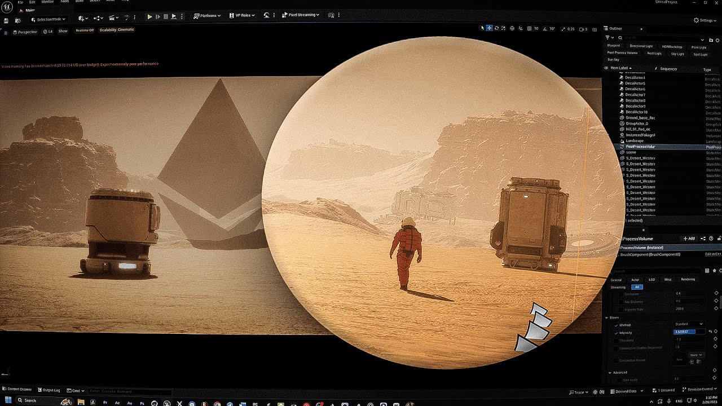Click the Show viewport flags button
The width and height of the screenshot is (722, 406).
pos(63,31)
